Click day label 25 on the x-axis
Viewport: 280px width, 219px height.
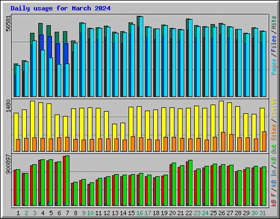(213, 213)
